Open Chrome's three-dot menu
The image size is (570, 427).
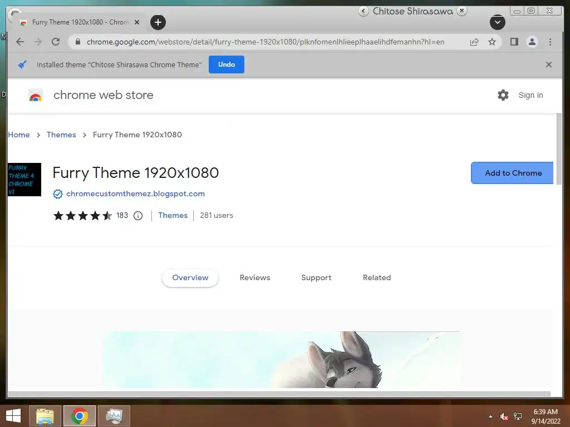tap(550, 42)
